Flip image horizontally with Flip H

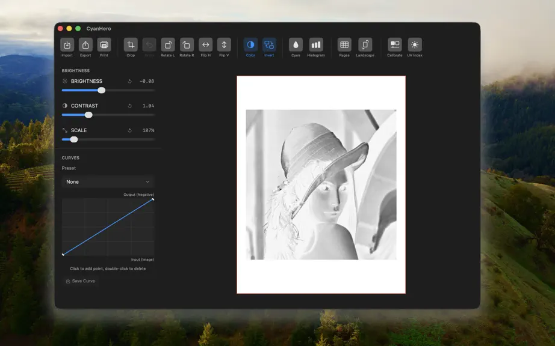click(205, 45)
